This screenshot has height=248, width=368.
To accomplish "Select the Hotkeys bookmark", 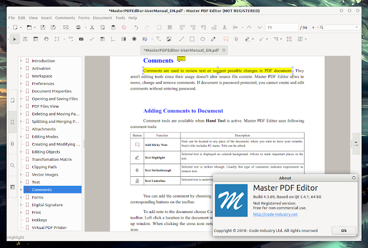I will [x=40, y=220].
